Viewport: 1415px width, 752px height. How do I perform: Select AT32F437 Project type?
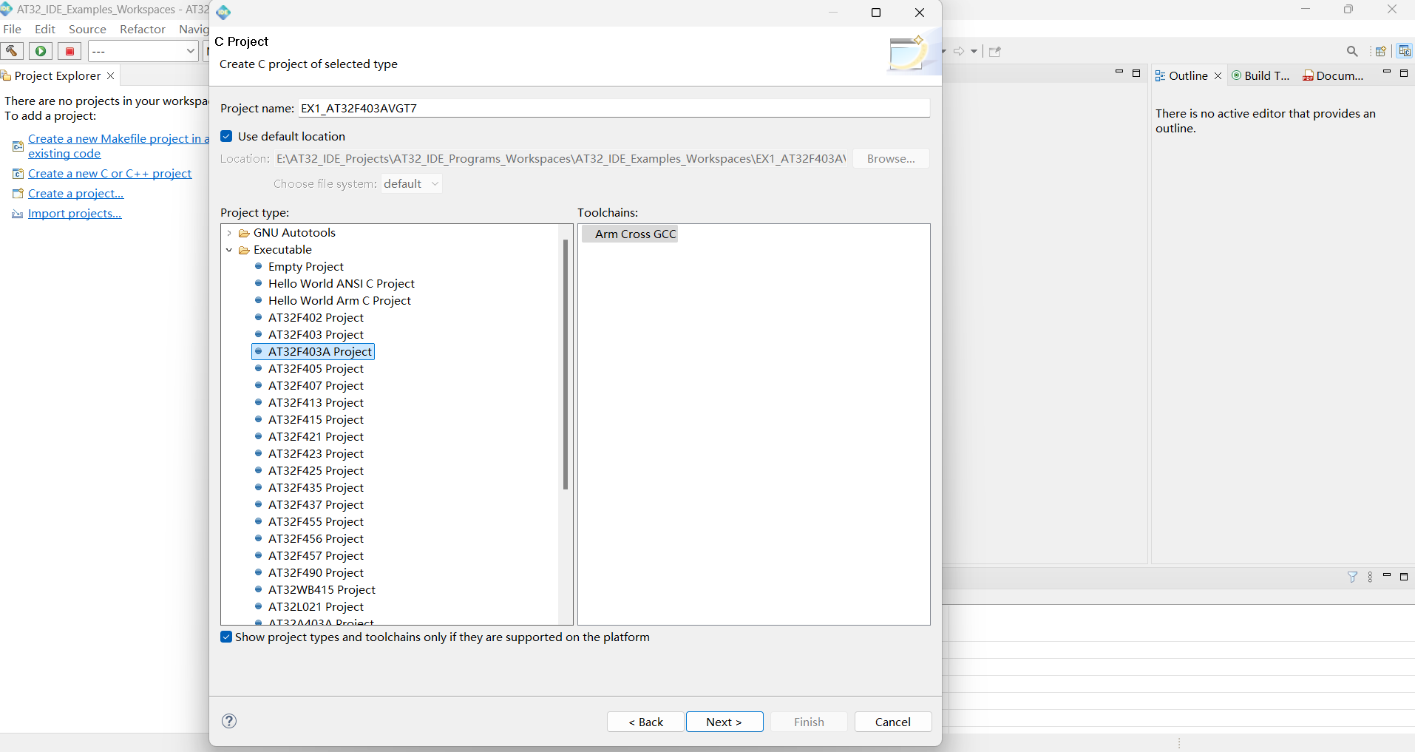(316, 504)
